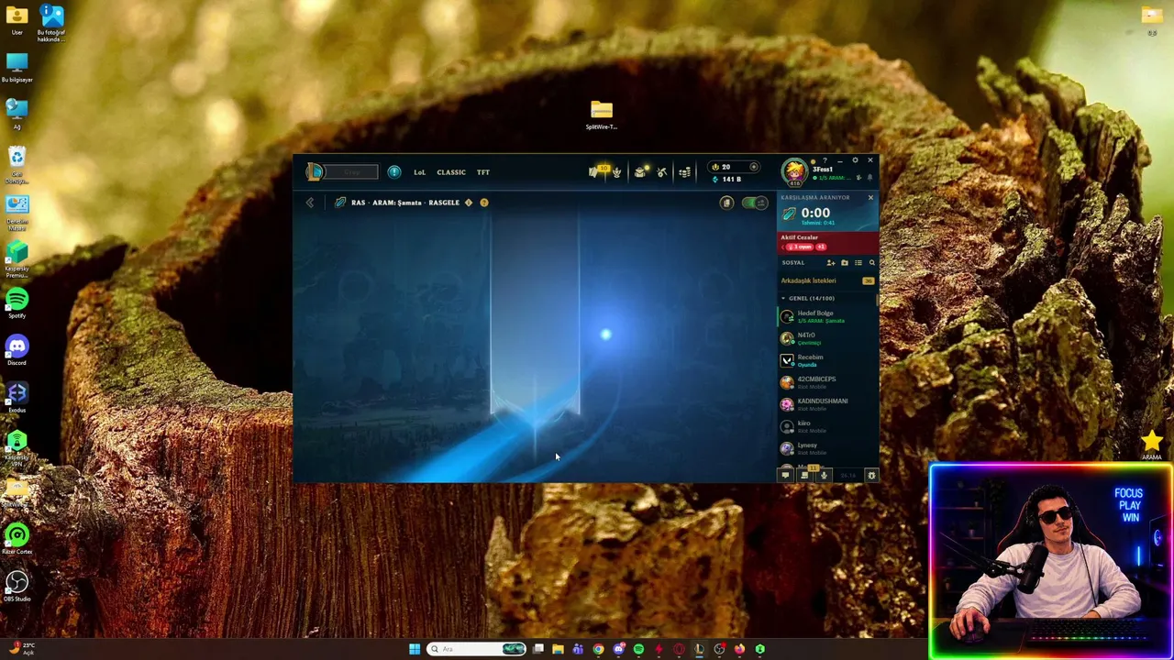Change the friends list view options
This screenshot has height=660, width=1174.
[858, 263]
